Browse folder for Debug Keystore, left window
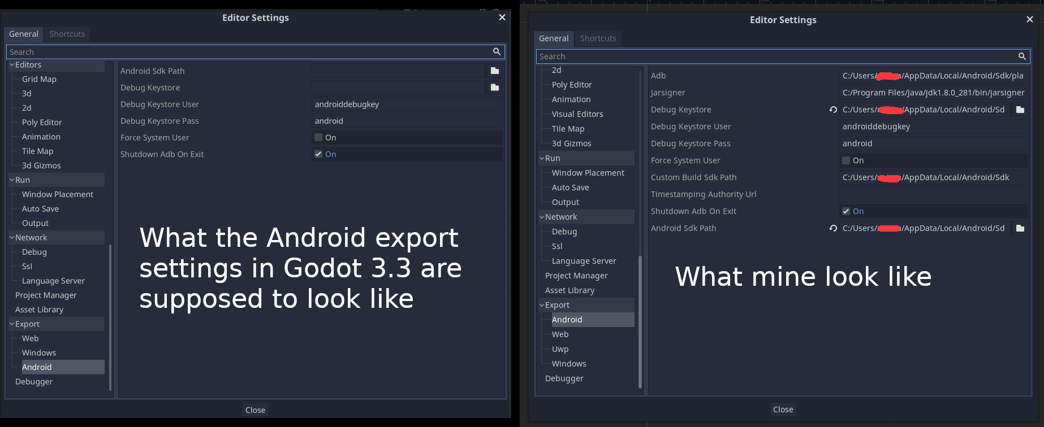 [x=495, y=88]
